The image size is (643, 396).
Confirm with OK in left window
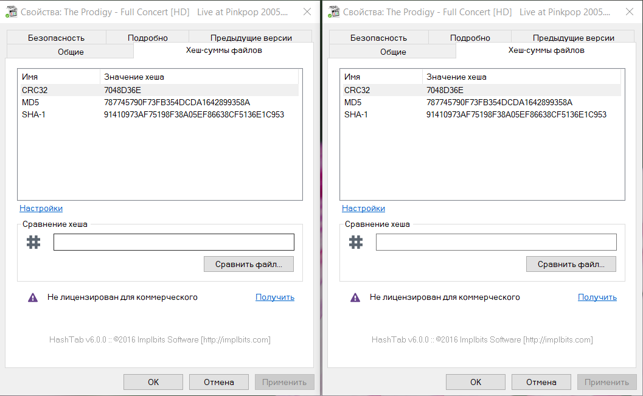tap(153, 382)
